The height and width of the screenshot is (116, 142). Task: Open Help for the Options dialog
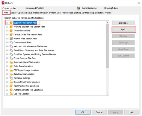tap(132, 112)
